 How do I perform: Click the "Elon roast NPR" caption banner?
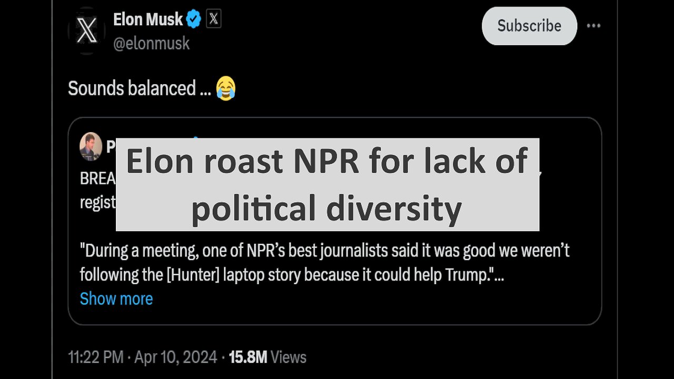click(327, 184)
